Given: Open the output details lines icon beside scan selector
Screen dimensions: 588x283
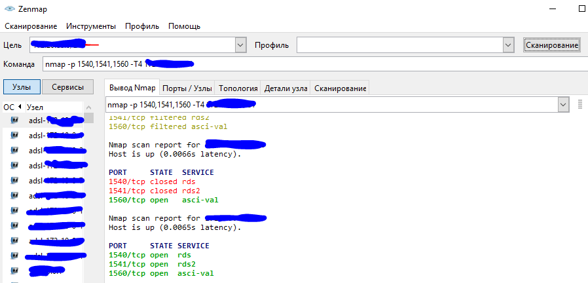Looking at the screenshot, I should tap(580, 104).
